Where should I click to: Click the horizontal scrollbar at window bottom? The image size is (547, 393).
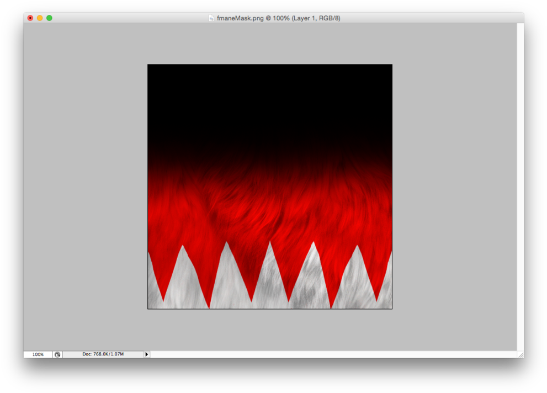333,354
